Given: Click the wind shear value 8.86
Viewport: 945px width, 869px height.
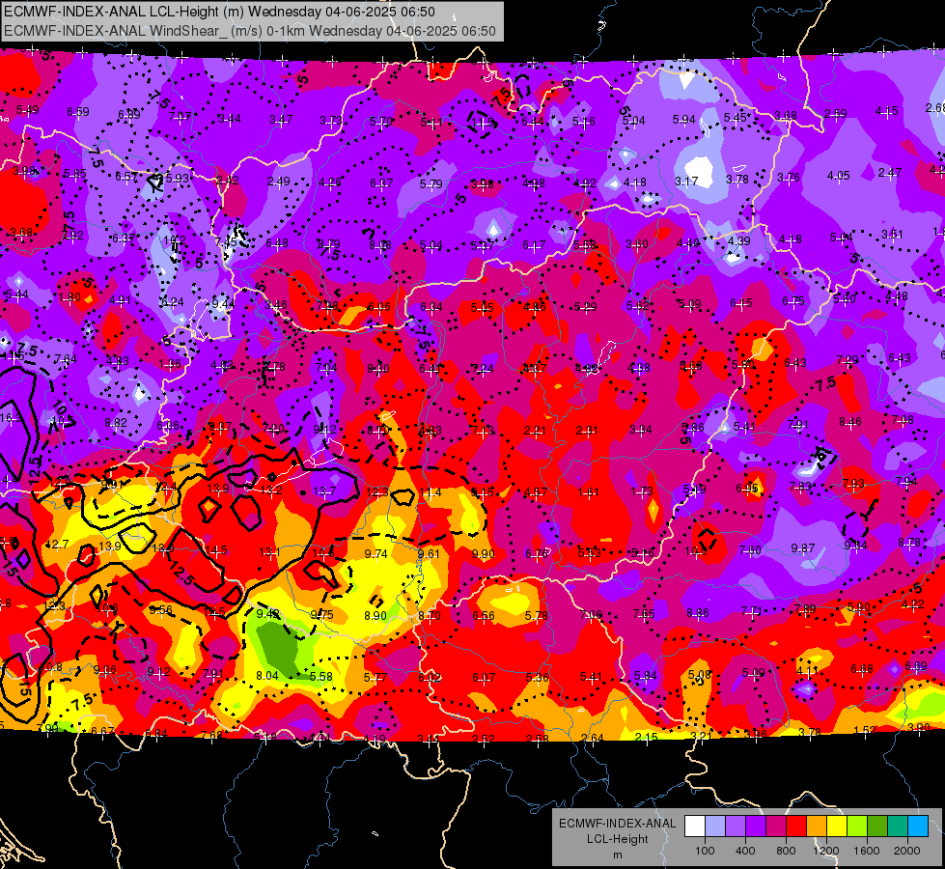Looking at the screenshot, I should coord(697,613).
